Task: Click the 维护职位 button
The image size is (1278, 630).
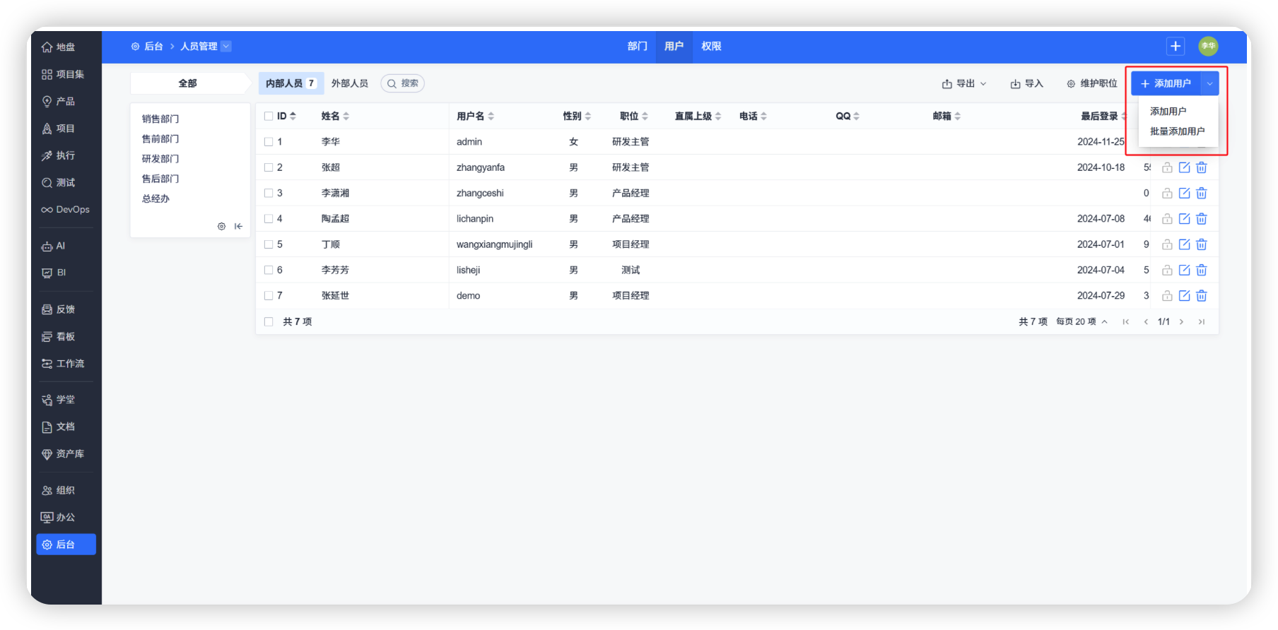Action: (x=1092, y=83)
